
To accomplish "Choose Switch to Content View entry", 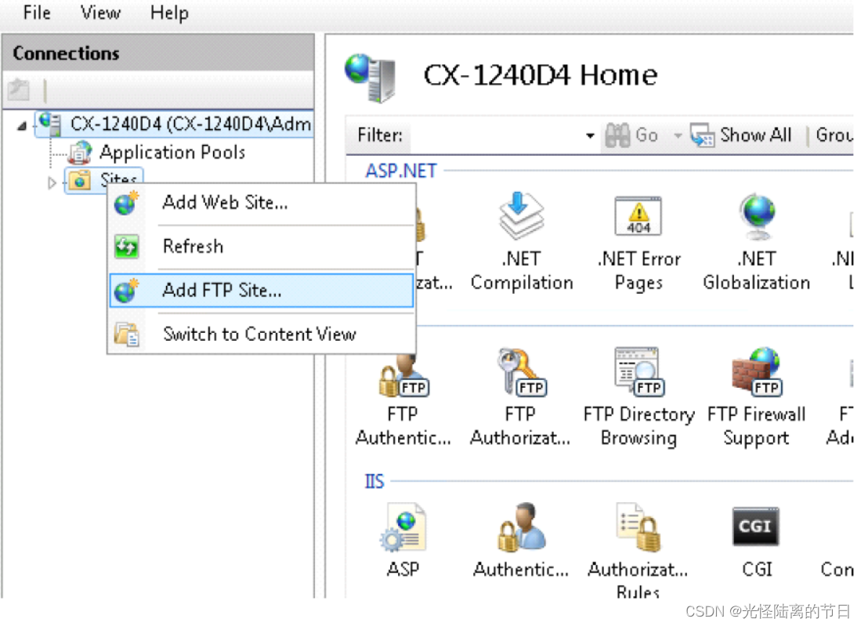I will point(262,335).
